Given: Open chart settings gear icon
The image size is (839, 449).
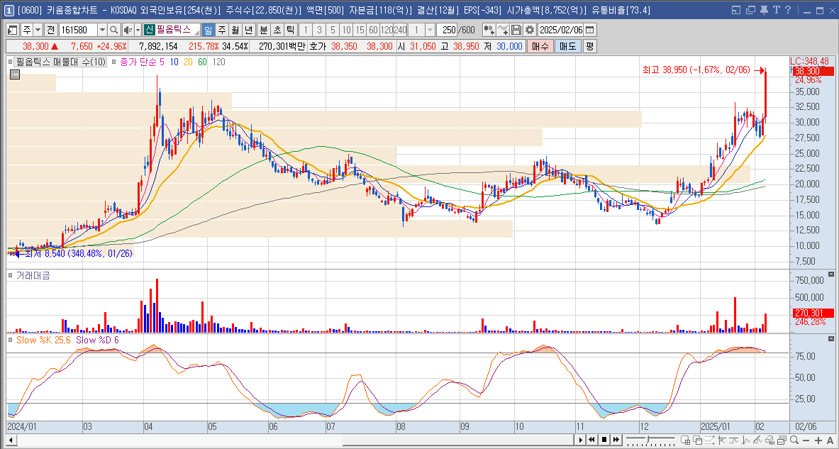Looking at the screenshot, I should point(530,29).
